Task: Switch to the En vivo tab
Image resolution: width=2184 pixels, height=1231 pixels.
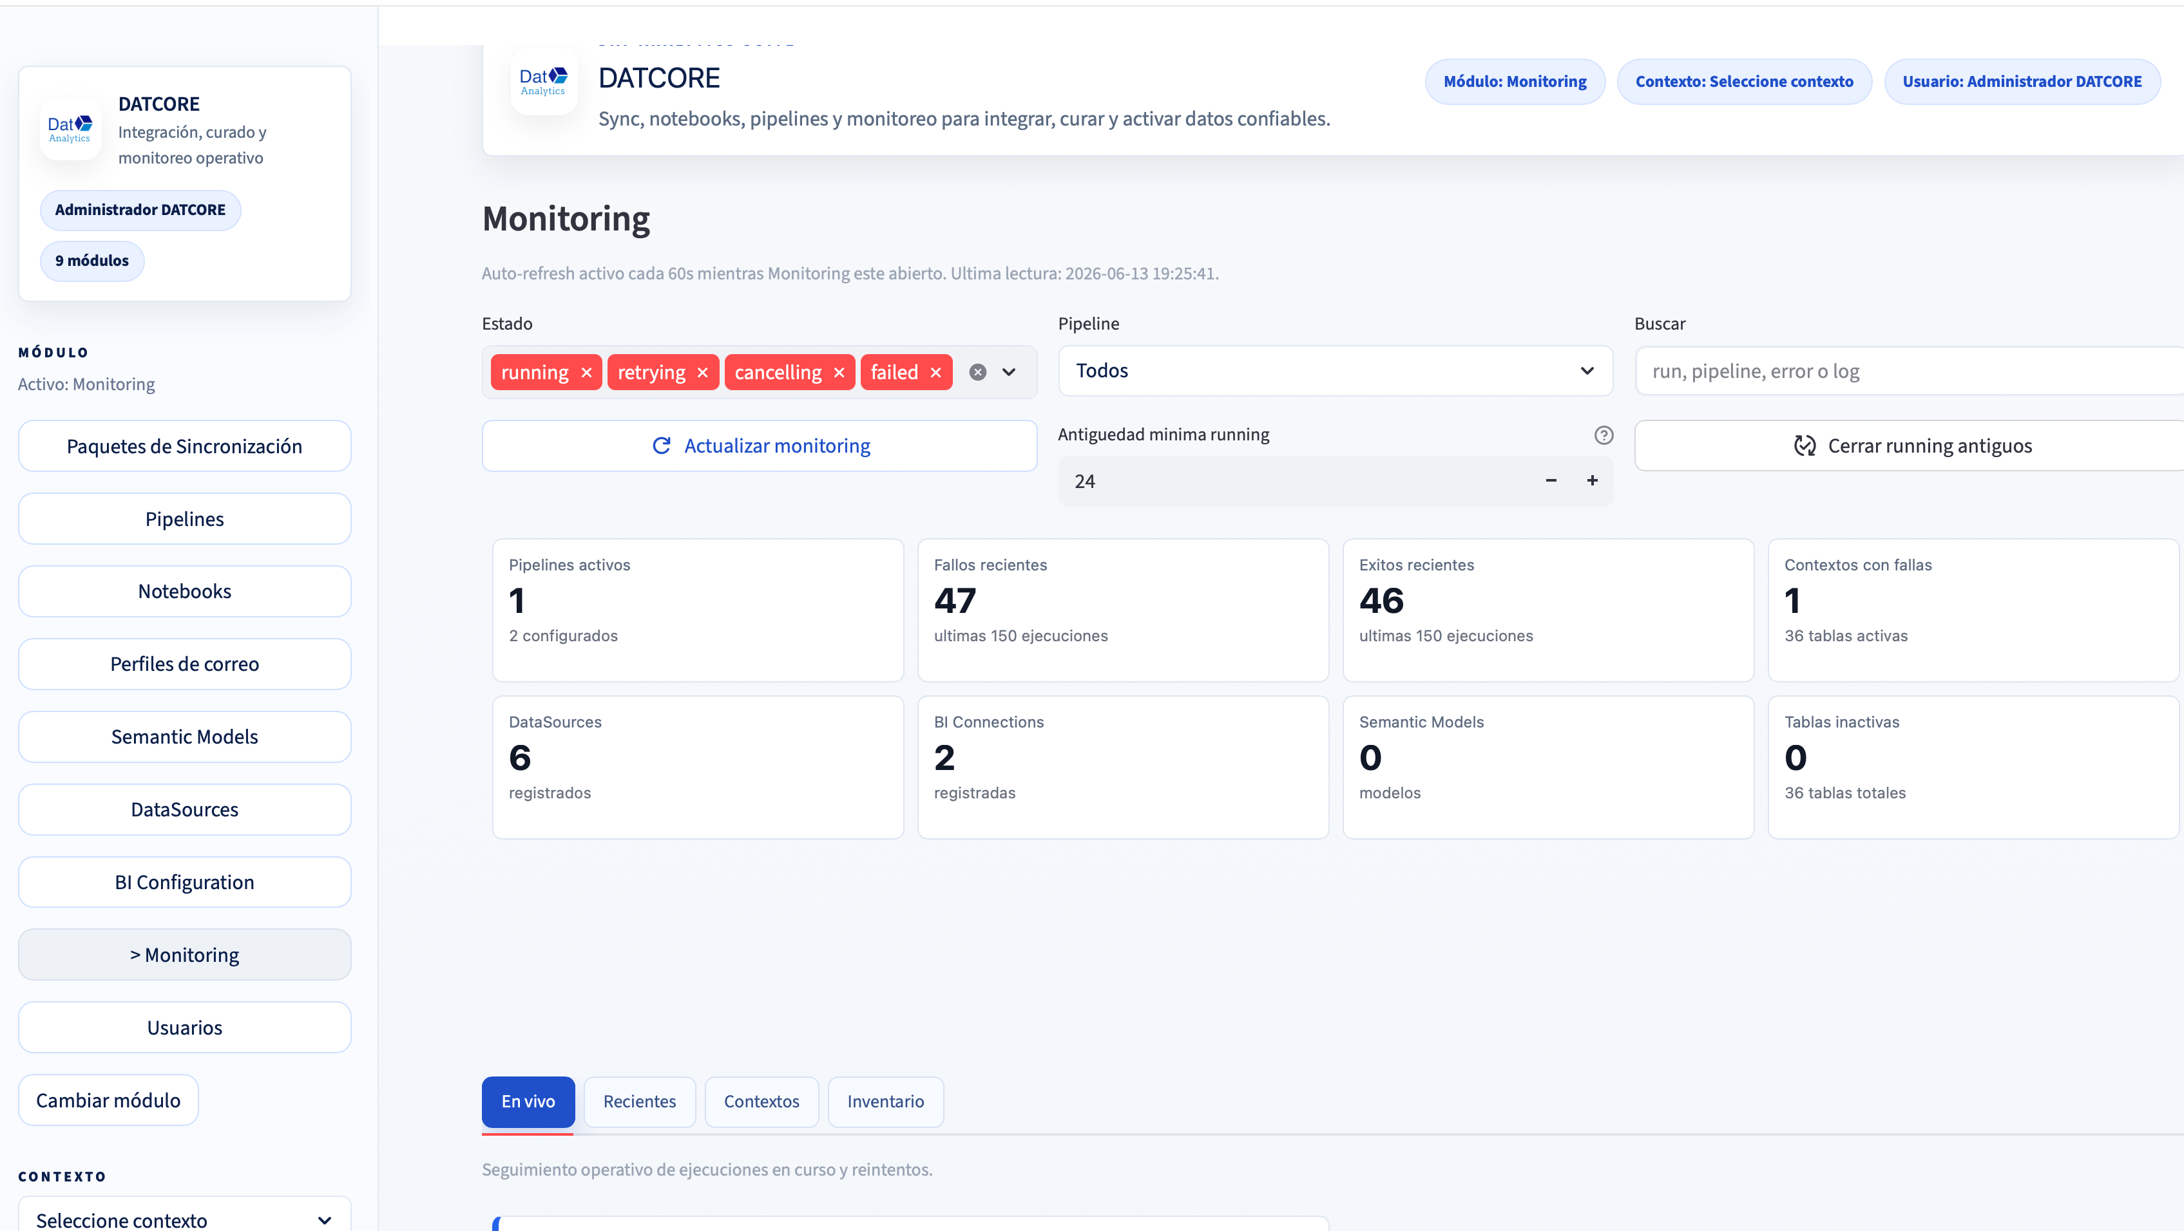Action: click(x=528, y=1102)
